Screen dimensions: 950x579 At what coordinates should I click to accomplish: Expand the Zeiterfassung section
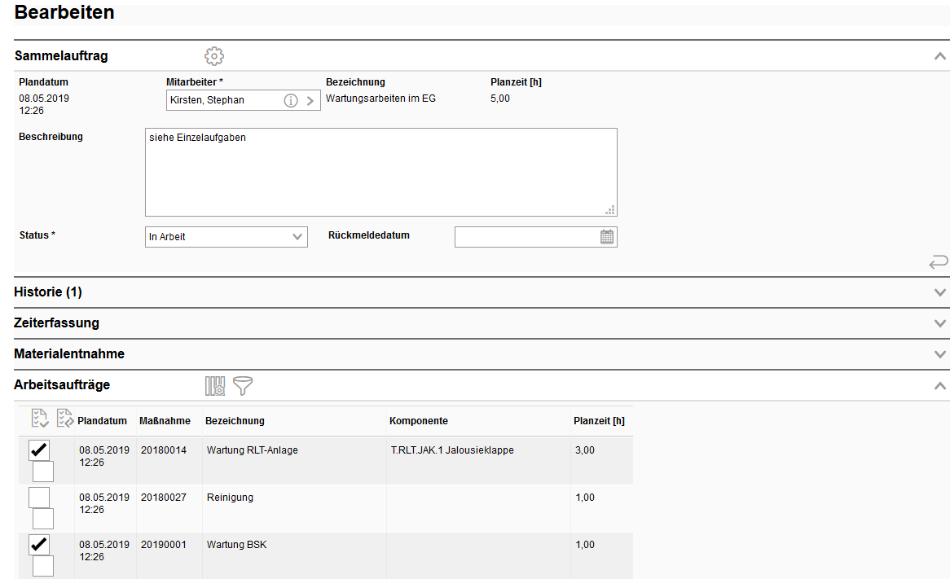click(x=940, y=323)
